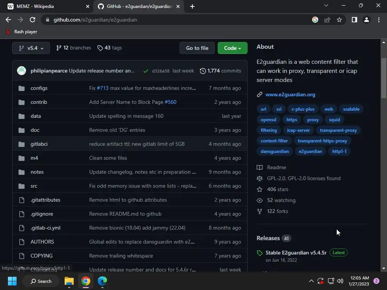Open the Chrome tab search chevron

(x=326, y=5)
